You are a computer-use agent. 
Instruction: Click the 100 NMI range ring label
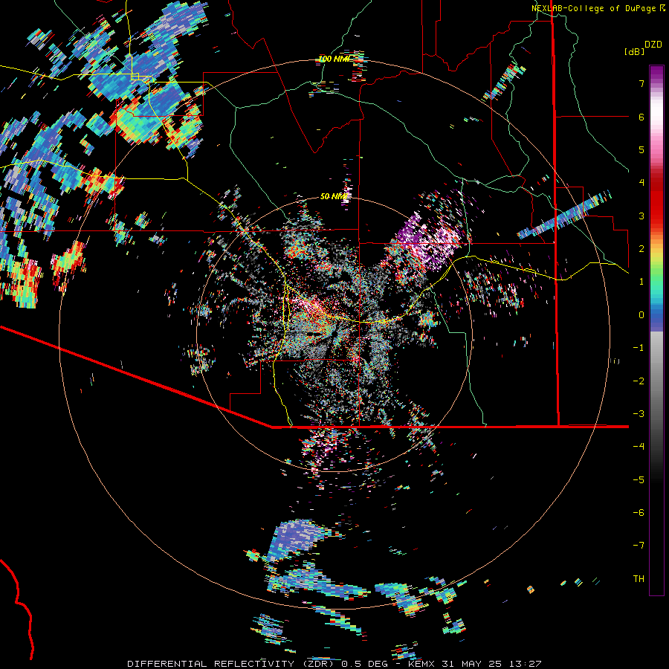pos(334,59)
